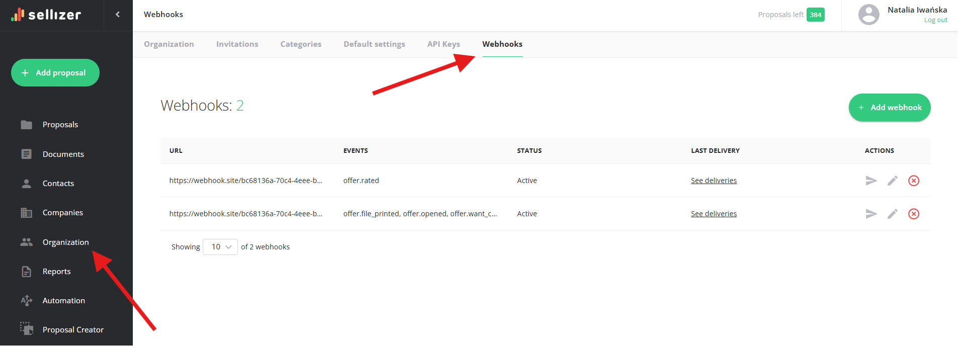Open Reports in the sidebar
The height and width of the screenshot is (346, 958).
click(57, 272)
